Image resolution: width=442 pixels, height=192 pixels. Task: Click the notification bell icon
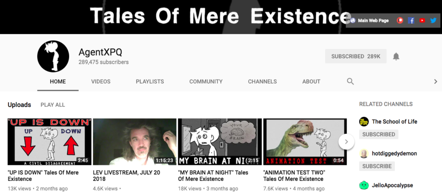[396, 57]
